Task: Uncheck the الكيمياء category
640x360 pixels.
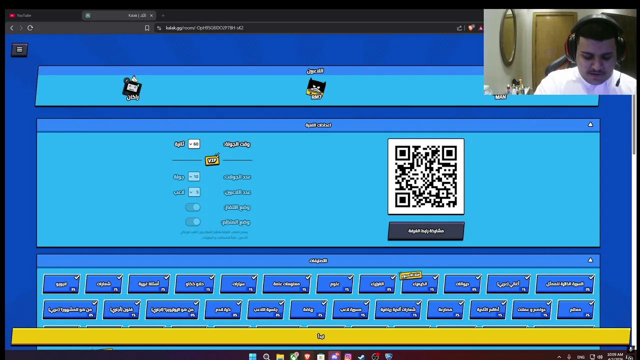Action: pos(420,284)
